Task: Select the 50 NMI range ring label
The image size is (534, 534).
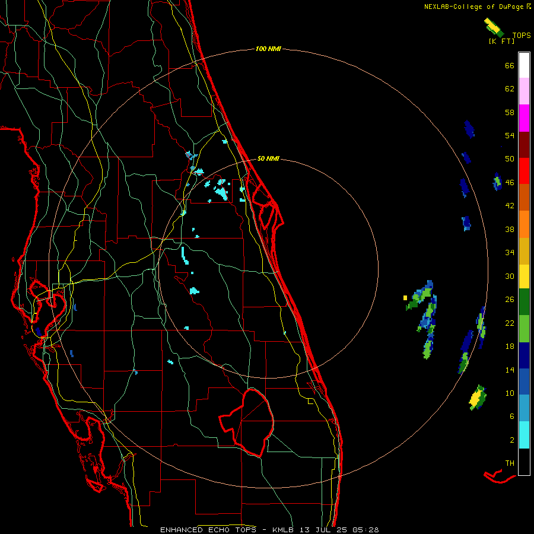Action: (268, 158)
